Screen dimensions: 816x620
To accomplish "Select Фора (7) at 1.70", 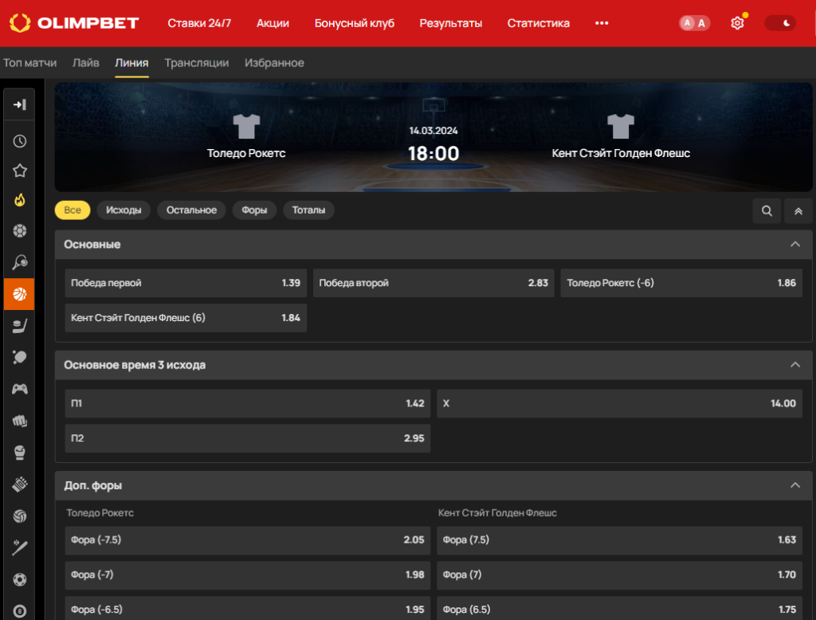I will tap(619, 575).
